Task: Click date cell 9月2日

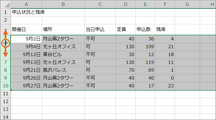Action: [26, 39]
